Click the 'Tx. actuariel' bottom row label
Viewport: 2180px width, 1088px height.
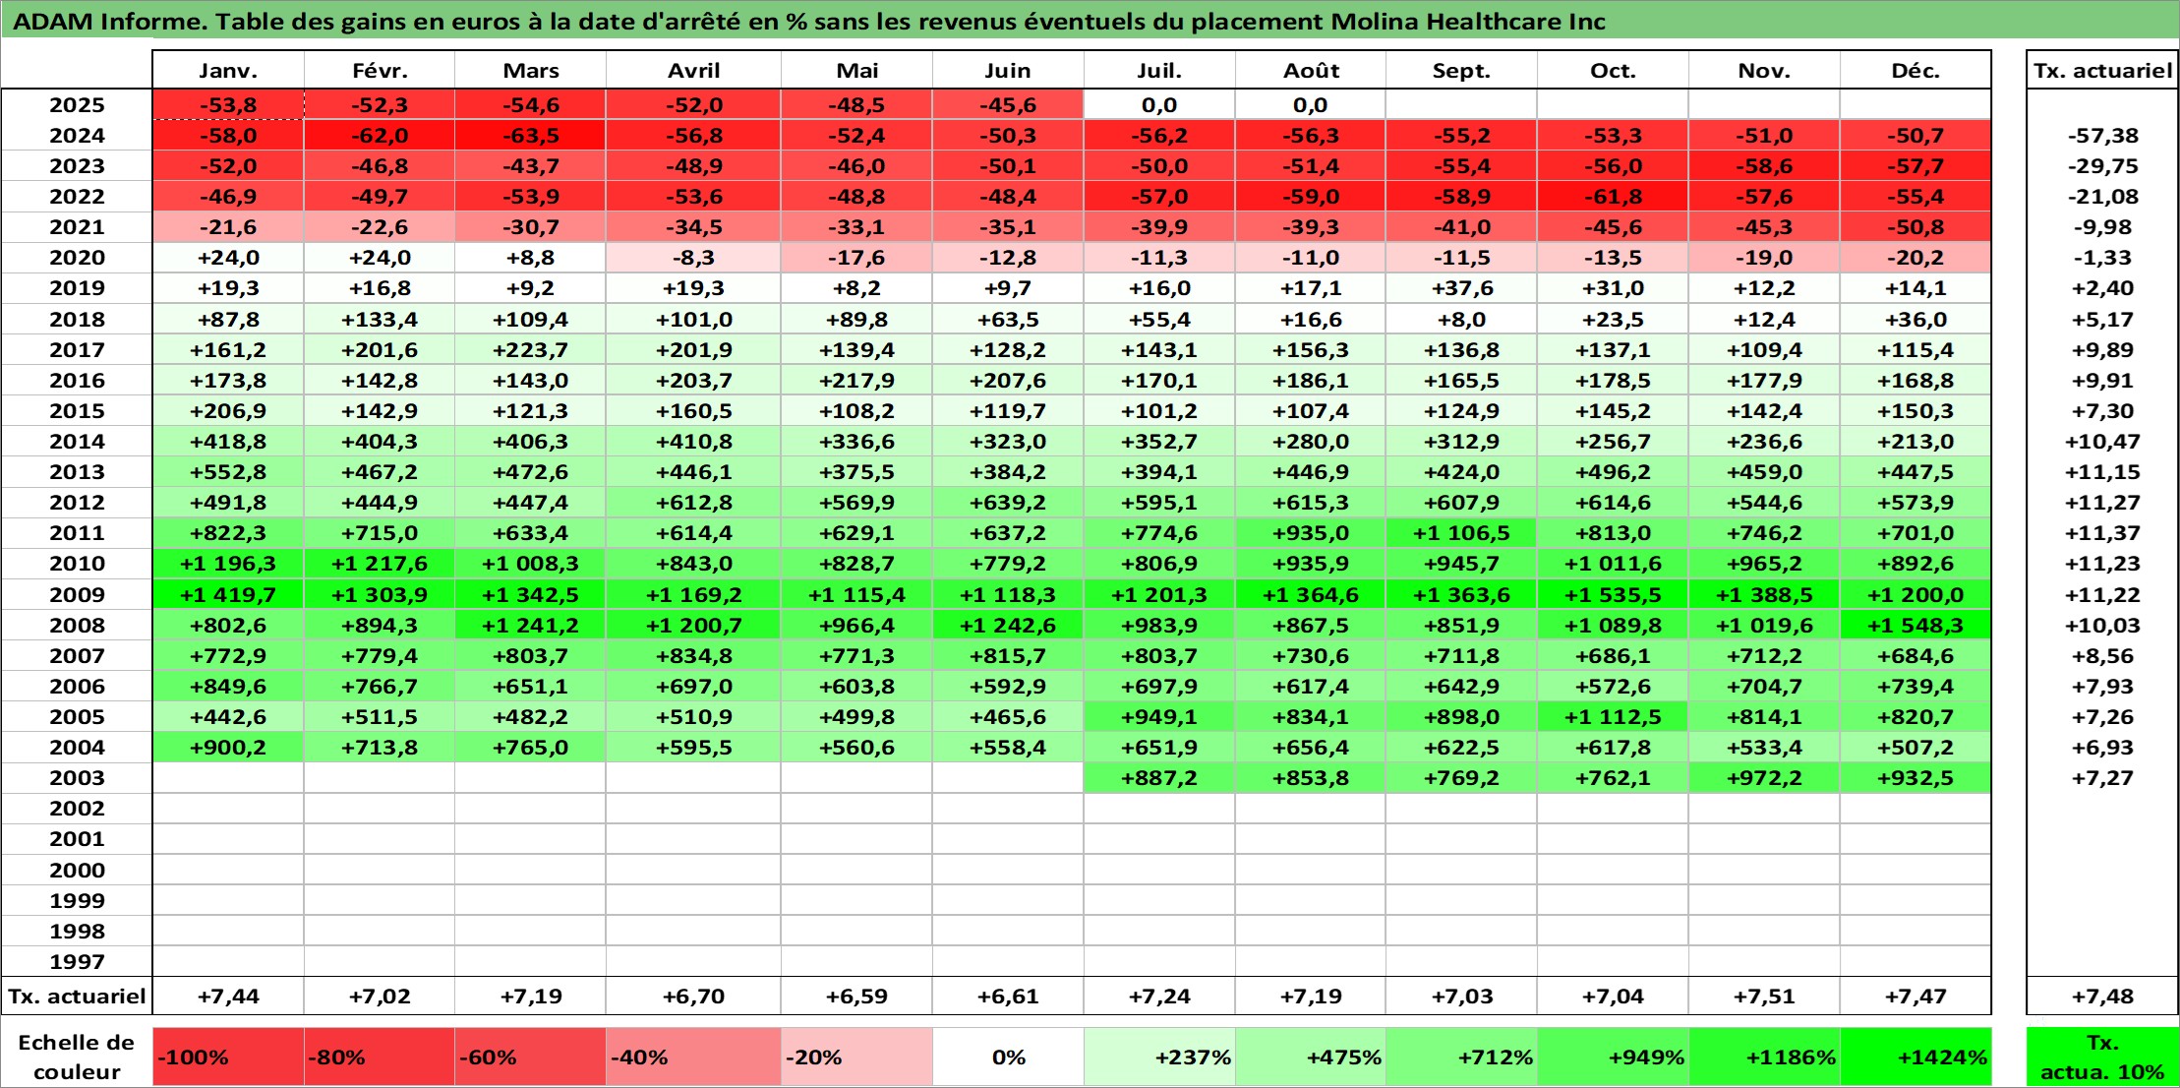tap(77, 997)
